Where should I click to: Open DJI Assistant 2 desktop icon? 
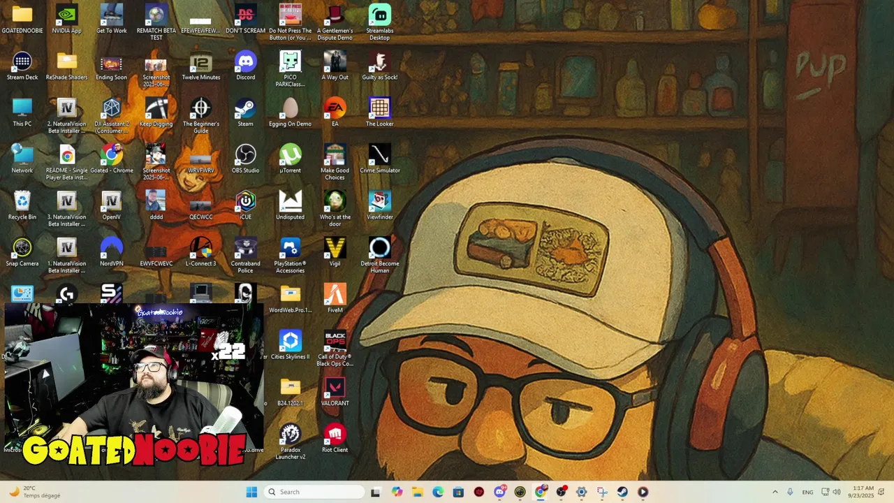pyautogui.click(x=111, y=115)
